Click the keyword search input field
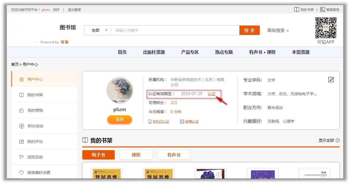This screenshot has height=184, width=350. pyautogui.click(x=175, y=30)
